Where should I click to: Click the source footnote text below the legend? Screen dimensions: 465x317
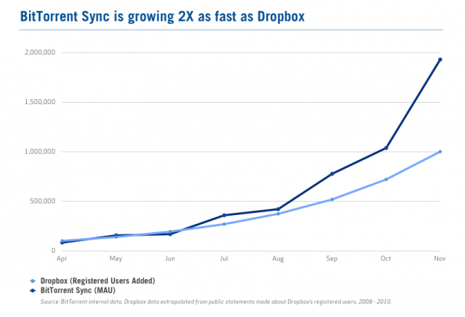(217, 301)
